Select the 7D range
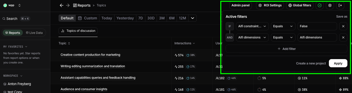 click(x=140, y=18)
